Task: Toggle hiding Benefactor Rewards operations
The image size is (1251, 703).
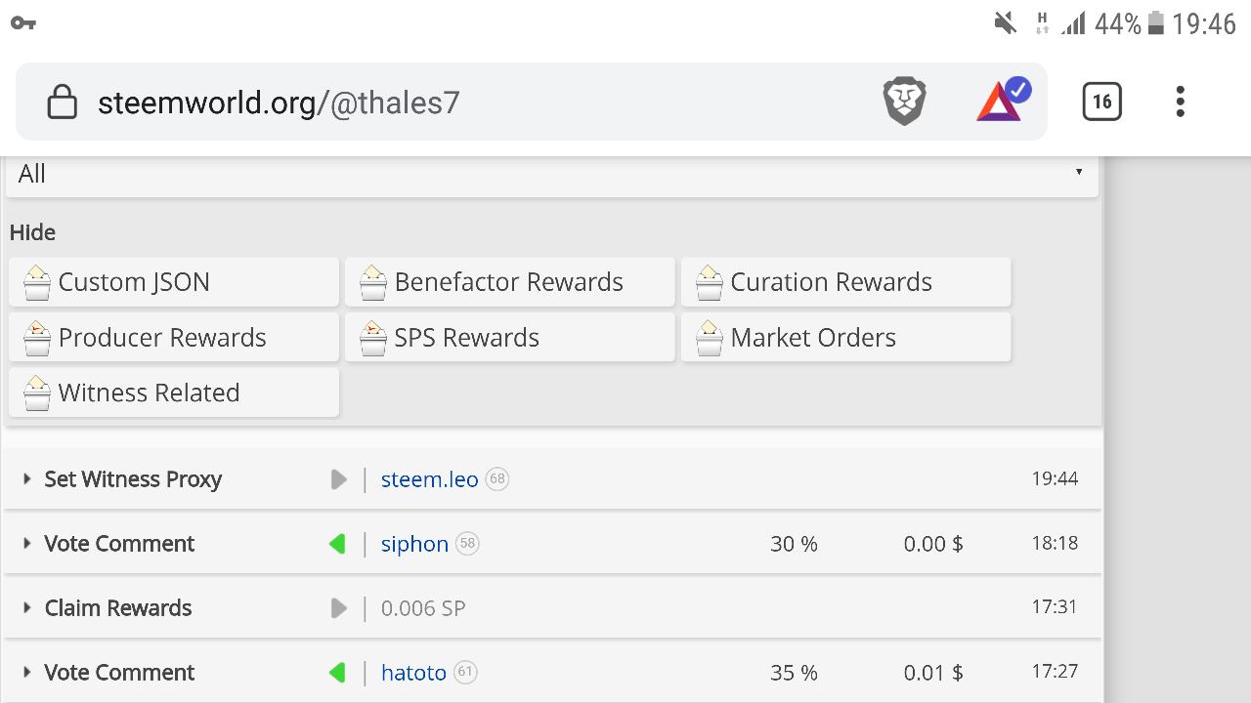Action: coord(509,282)
